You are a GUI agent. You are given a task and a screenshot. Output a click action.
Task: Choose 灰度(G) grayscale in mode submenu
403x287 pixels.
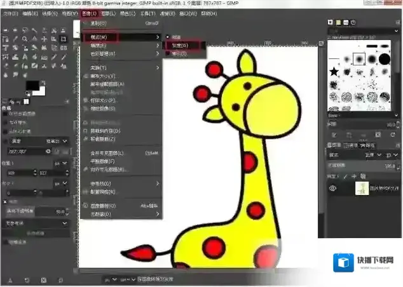point(180,46)
